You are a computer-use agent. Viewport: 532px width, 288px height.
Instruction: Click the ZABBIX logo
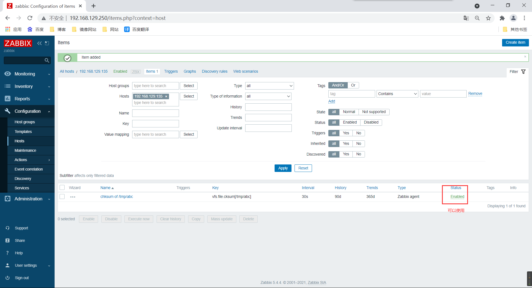click(18, 43)
